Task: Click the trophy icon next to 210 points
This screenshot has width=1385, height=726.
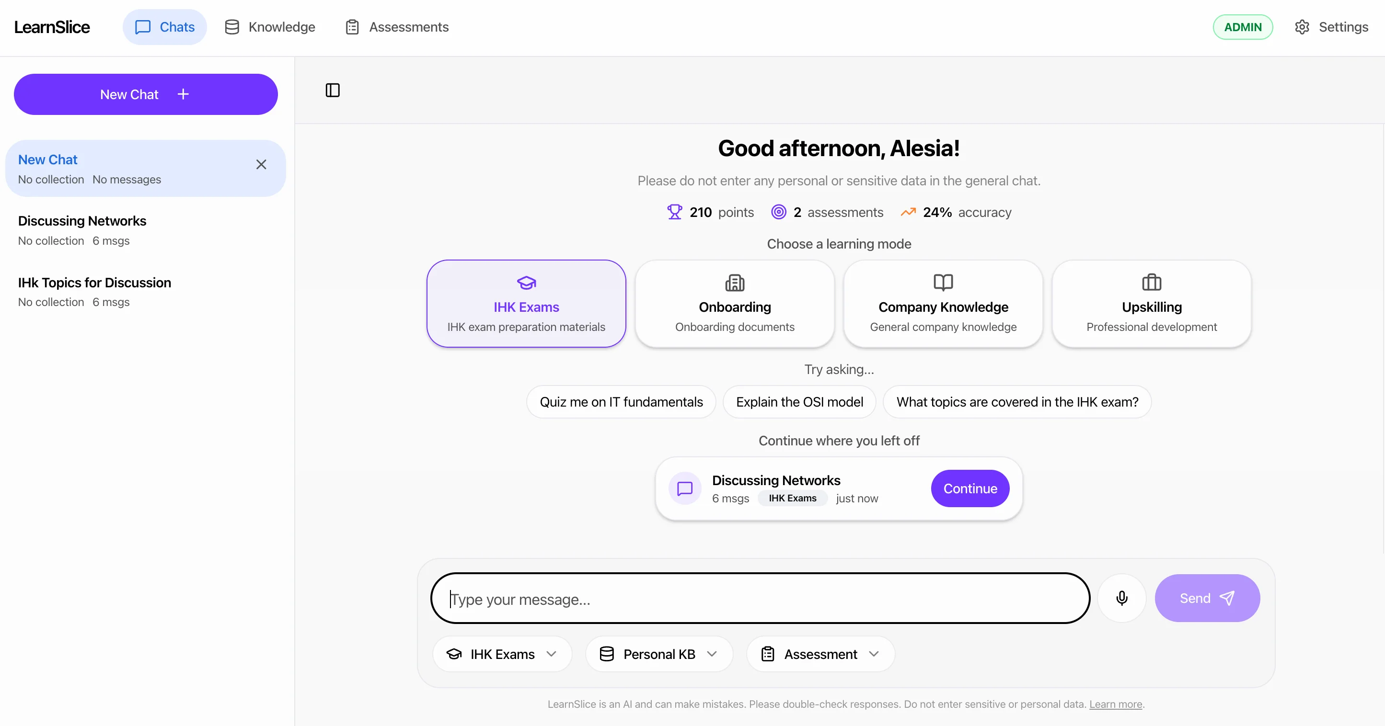Action: [674, 212]
